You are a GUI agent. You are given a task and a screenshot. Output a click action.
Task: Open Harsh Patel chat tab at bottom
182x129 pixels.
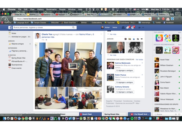[x=90, y=114]
